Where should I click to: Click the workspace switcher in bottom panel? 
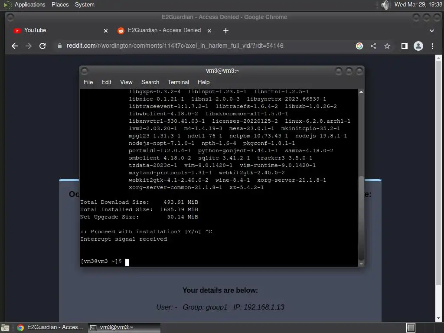pos(411,328)
